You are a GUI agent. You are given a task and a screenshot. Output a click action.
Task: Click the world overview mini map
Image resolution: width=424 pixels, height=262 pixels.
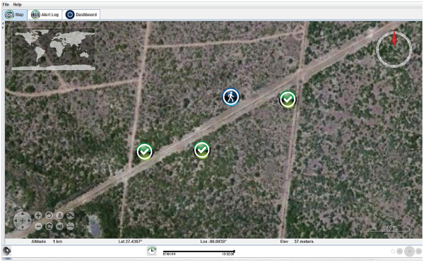coord(54,49)
